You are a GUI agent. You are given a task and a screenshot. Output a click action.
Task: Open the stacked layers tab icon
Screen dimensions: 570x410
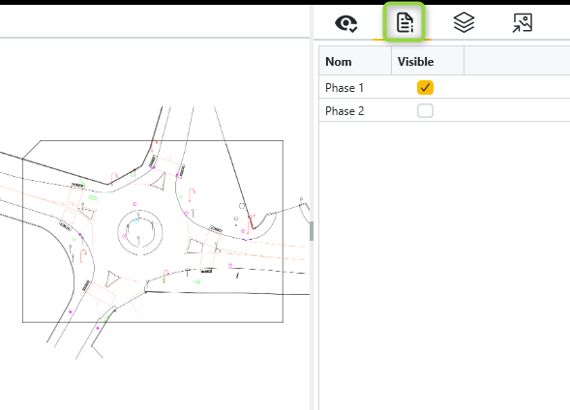pyautogui.click(x=464, y=22)
